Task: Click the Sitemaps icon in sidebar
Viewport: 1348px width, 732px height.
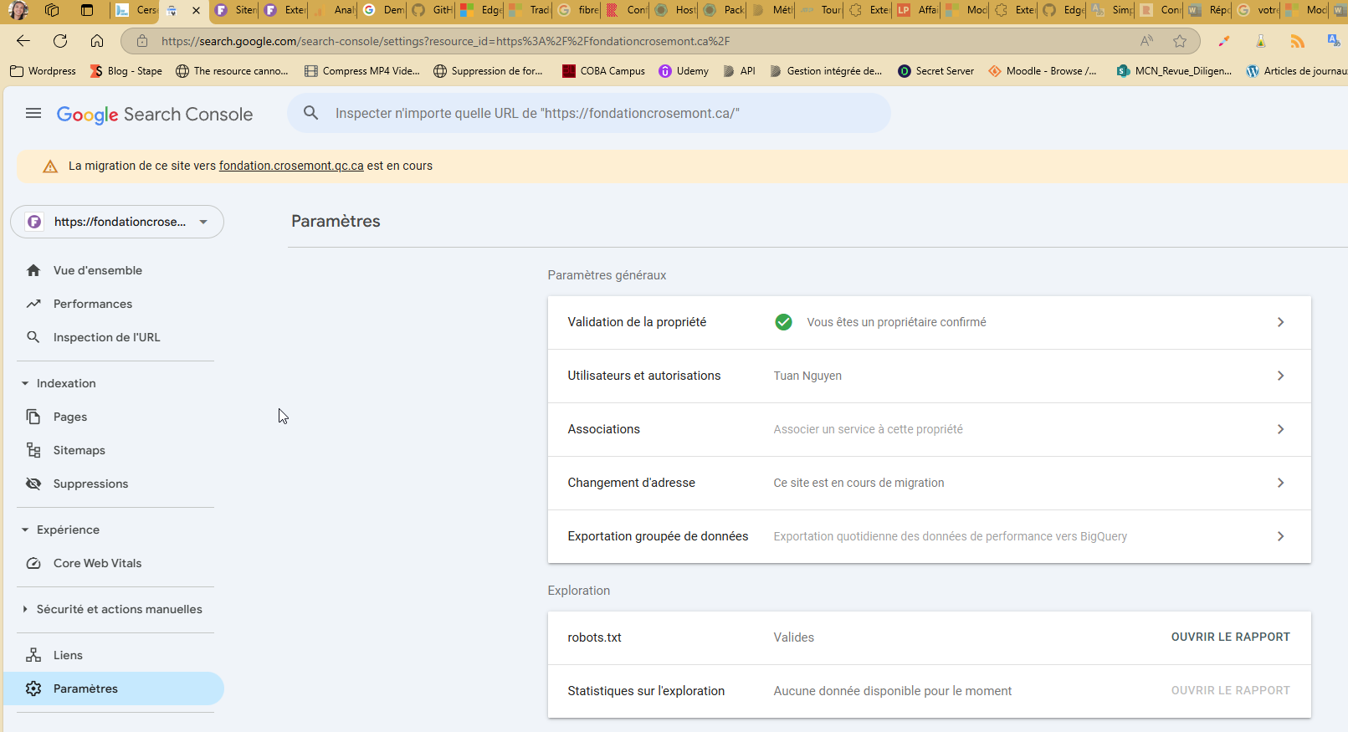Action: pyautogui.click(x=33, y=450)
